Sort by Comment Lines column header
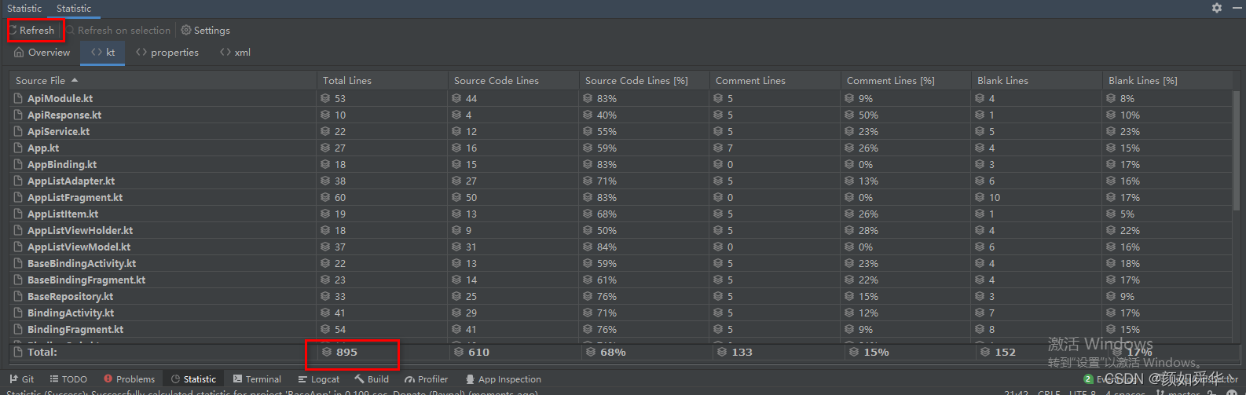This screenshot has width=1246, height=395. [775, 80]
